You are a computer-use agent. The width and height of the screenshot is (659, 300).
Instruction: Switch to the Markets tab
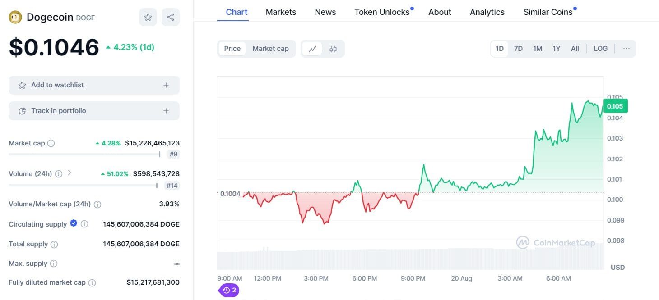click(x=281, y=12)
